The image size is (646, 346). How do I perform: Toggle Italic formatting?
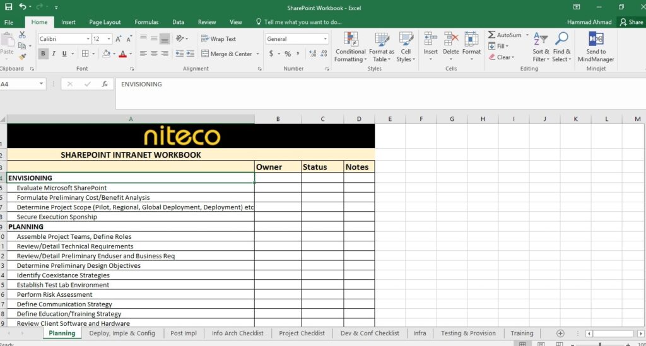click(54, 54)
